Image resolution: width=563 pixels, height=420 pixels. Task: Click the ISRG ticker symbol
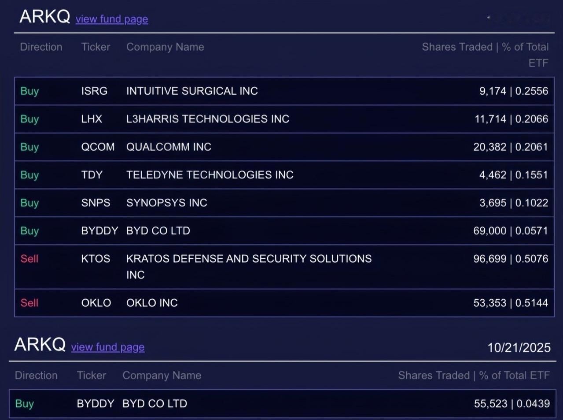pos(94,91)
